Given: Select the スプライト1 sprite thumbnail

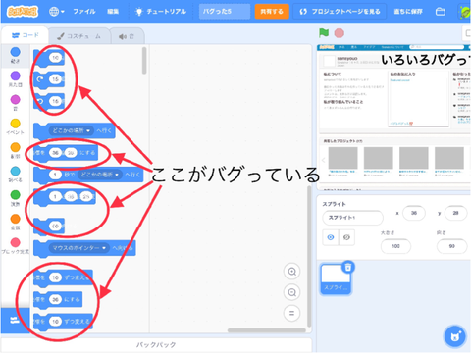Looking at the screenshot, I should pyautogui.click(x=336, y=279).
